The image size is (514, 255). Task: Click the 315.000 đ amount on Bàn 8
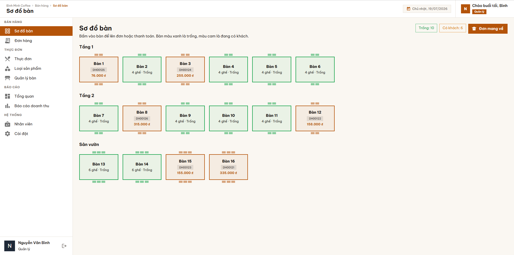click(142, 124)
